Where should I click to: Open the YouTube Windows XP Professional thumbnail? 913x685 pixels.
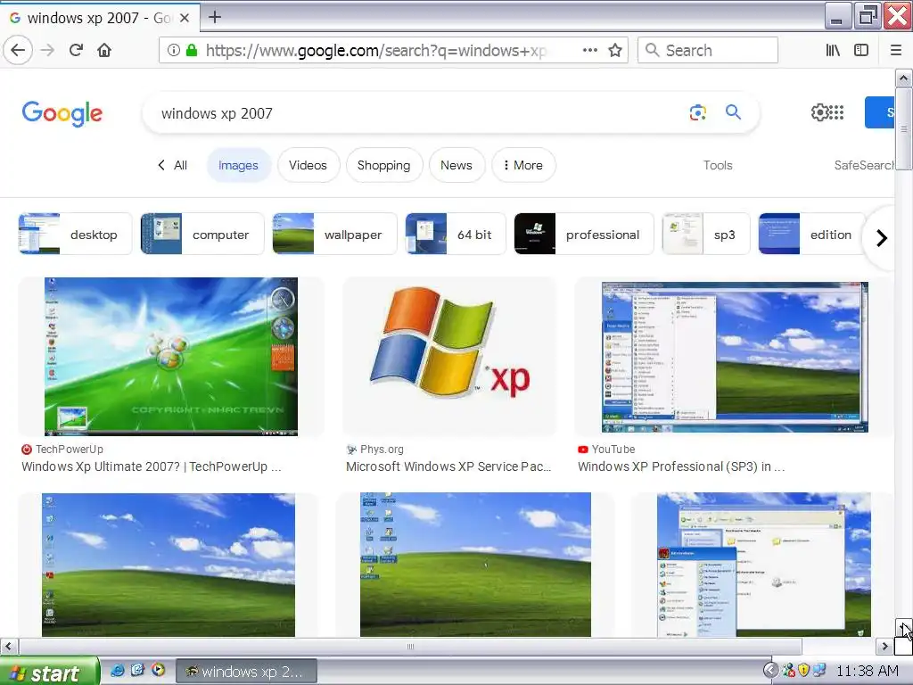735,357
